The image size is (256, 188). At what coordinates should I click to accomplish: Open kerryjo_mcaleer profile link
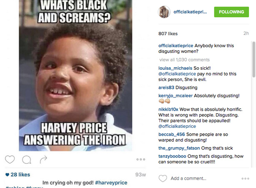176,96
